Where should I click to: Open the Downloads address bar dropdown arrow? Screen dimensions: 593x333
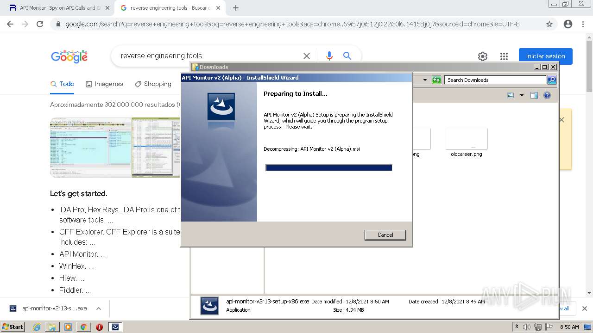[x=425, y=80]
